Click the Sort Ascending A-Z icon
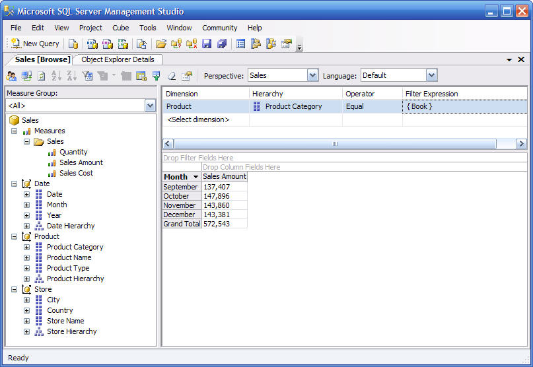 pyautogui.click(x=56, y=76)
